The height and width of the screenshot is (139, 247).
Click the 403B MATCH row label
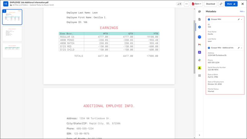pos(67,43)
